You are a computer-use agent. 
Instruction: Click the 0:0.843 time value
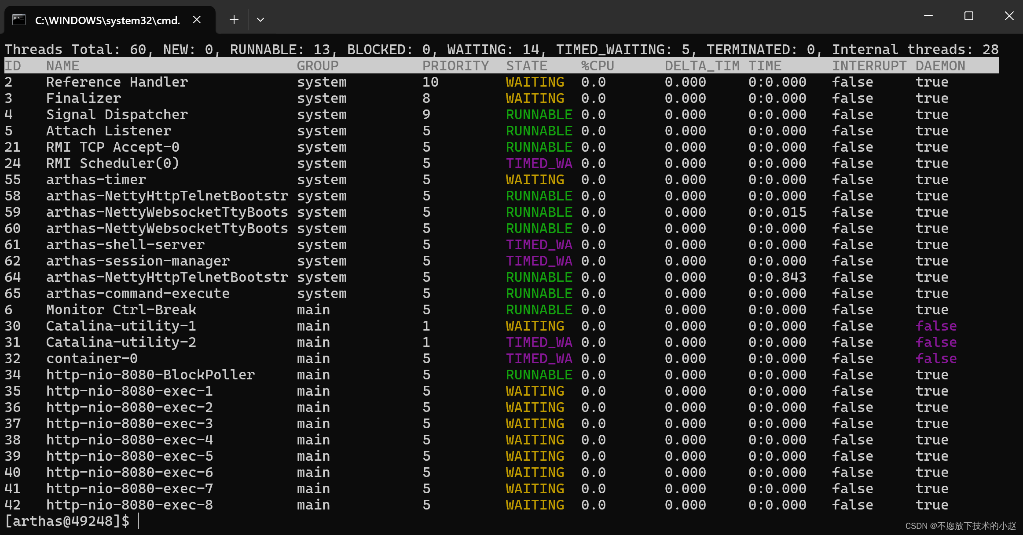pos(777,277)
